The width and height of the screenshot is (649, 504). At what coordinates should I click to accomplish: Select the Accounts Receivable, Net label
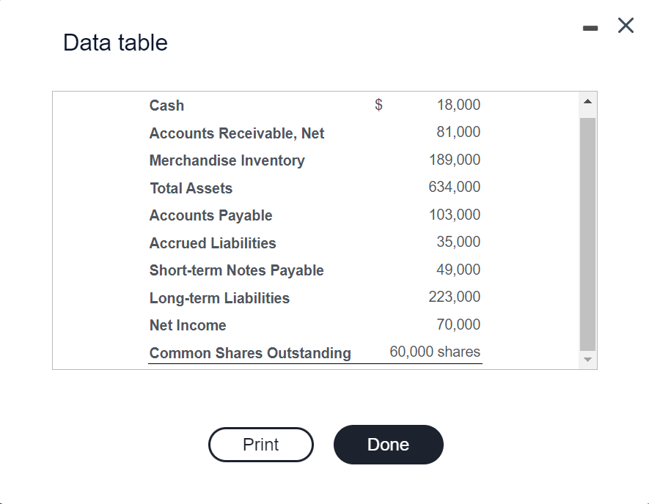[236, 133]
